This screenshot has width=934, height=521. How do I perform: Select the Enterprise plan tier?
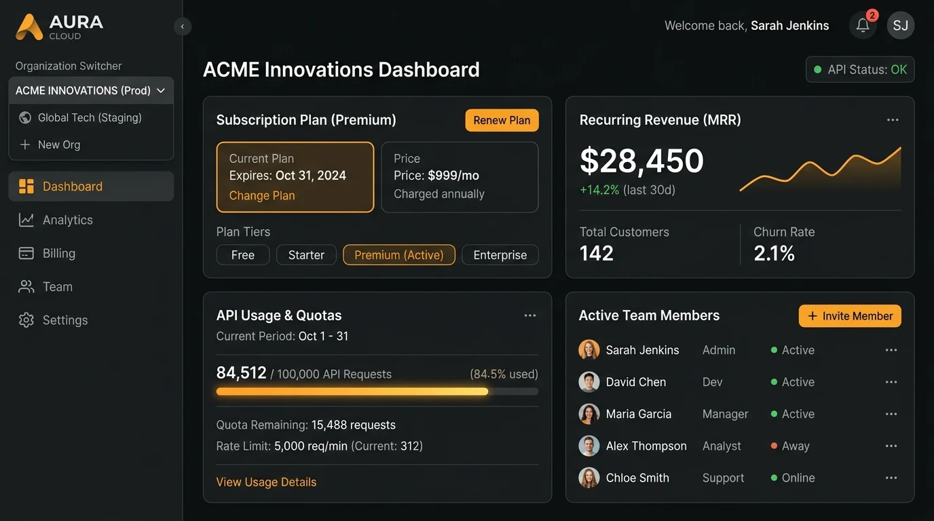tap(500, 255)
